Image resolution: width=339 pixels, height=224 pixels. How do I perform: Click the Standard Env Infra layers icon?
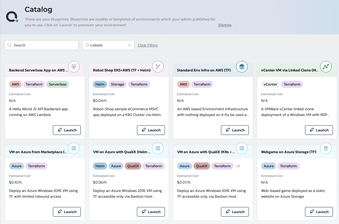click(242, 67)
